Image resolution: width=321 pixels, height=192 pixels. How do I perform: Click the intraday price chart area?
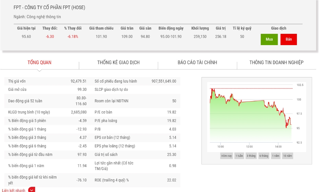click(251, 114)
